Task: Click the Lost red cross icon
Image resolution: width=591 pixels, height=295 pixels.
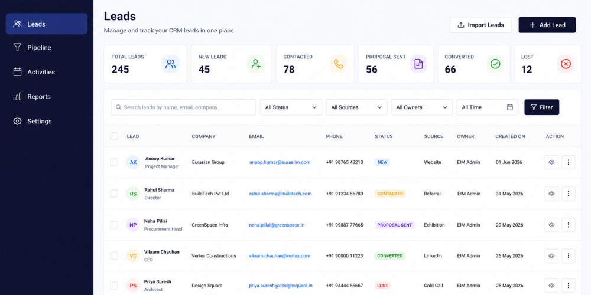Action: [566, 64]
